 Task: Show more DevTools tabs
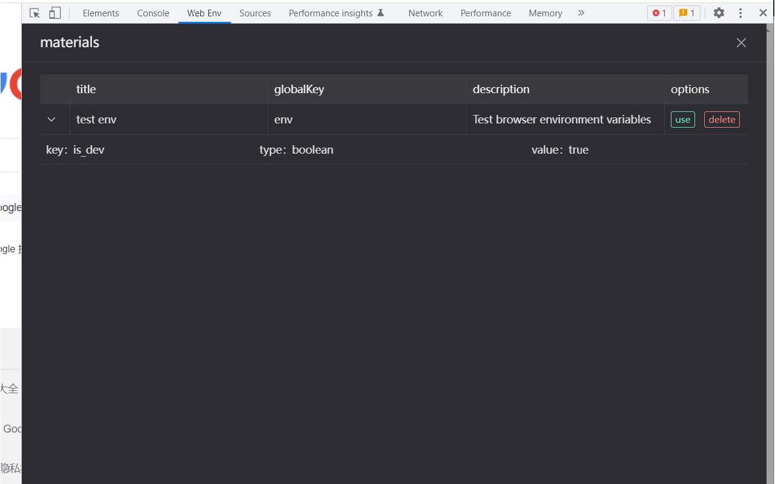click(x=581, y=13)
